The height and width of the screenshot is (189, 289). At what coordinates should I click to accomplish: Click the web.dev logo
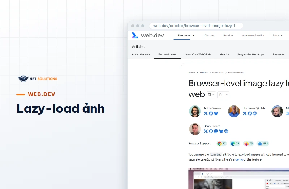[148, 35]
